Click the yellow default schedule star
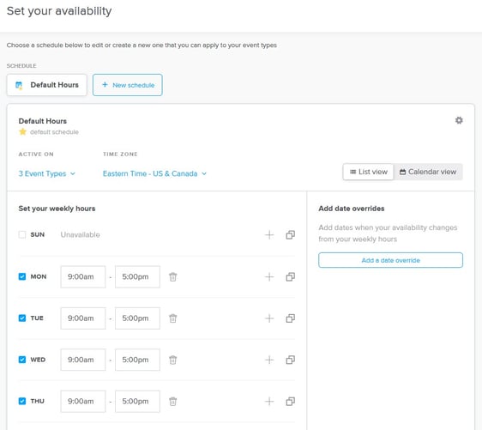This screenshot has height=430, width=482. pos(23,131)
